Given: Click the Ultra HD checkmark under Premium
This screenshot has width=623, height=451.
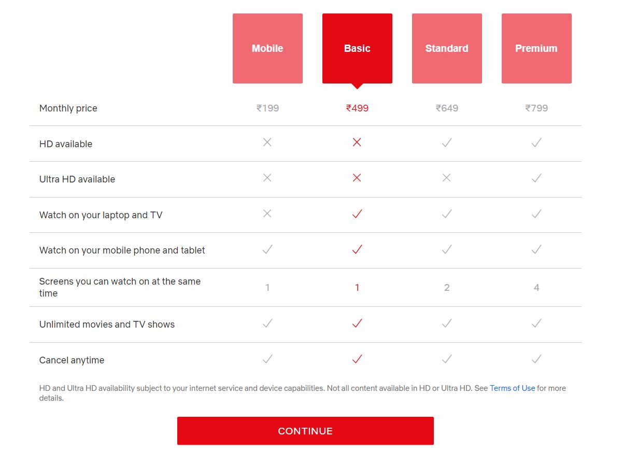Looking at the screenshot, I should 536,177.
